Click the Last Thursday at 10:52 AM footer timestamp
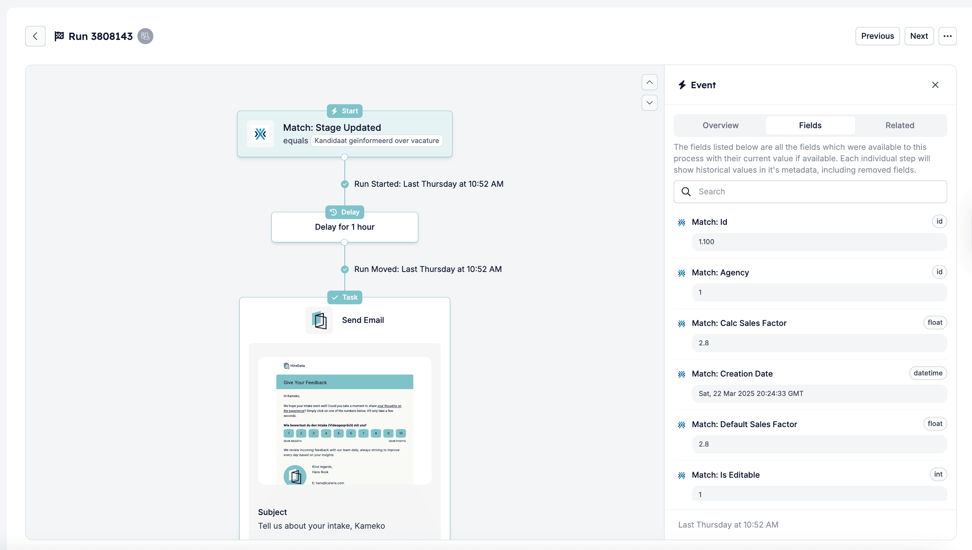Viewport: 972px width, 550px height. coord(728,525)
